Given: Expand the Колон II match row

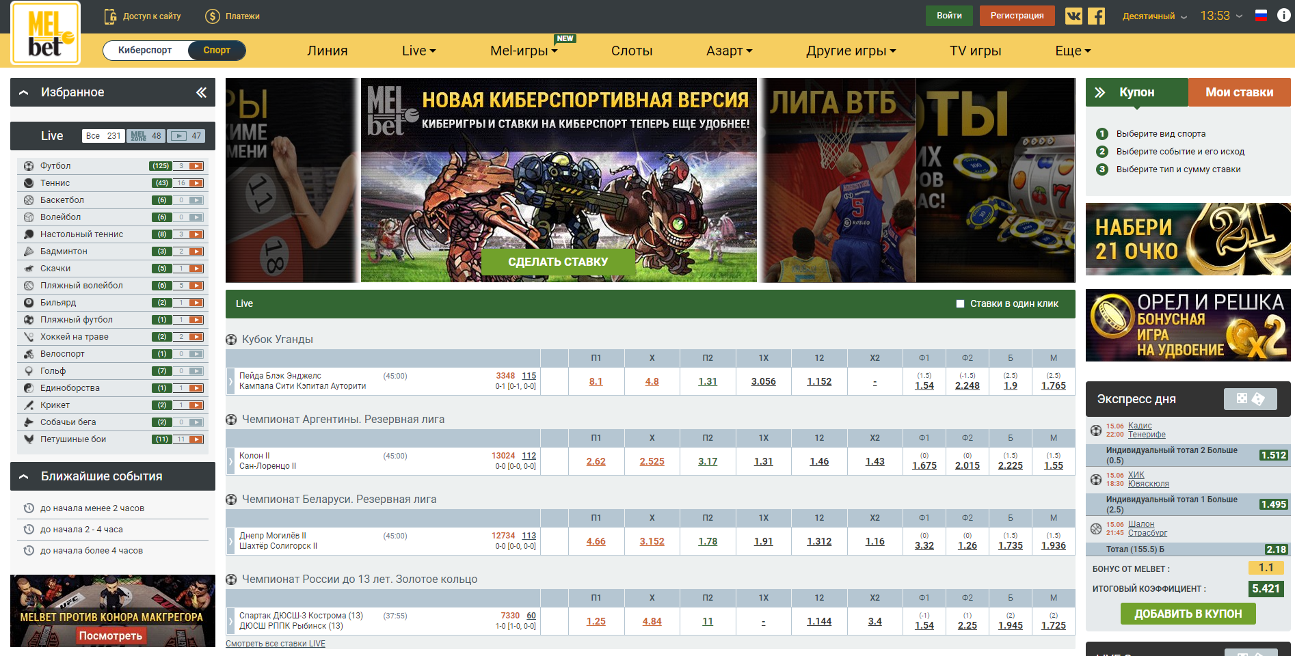Looking at the screenshot, I should tap(230, 461).
